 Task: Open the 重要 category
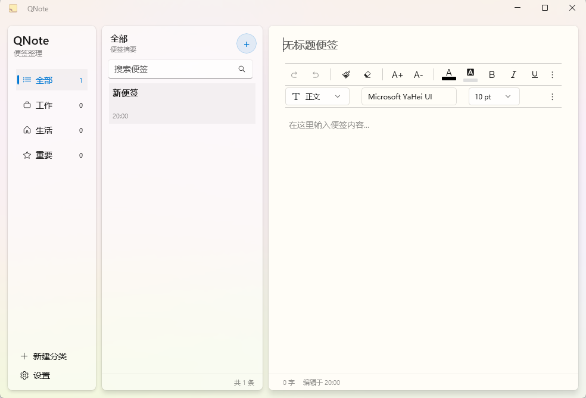click(52, 155)
